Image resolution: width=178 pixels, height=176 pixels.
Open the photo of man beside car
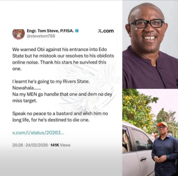point(150,132)
